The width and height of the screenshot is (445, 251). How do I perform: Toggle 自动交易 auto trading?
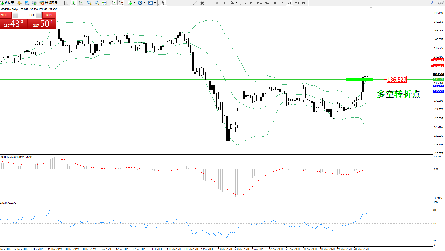48,3
